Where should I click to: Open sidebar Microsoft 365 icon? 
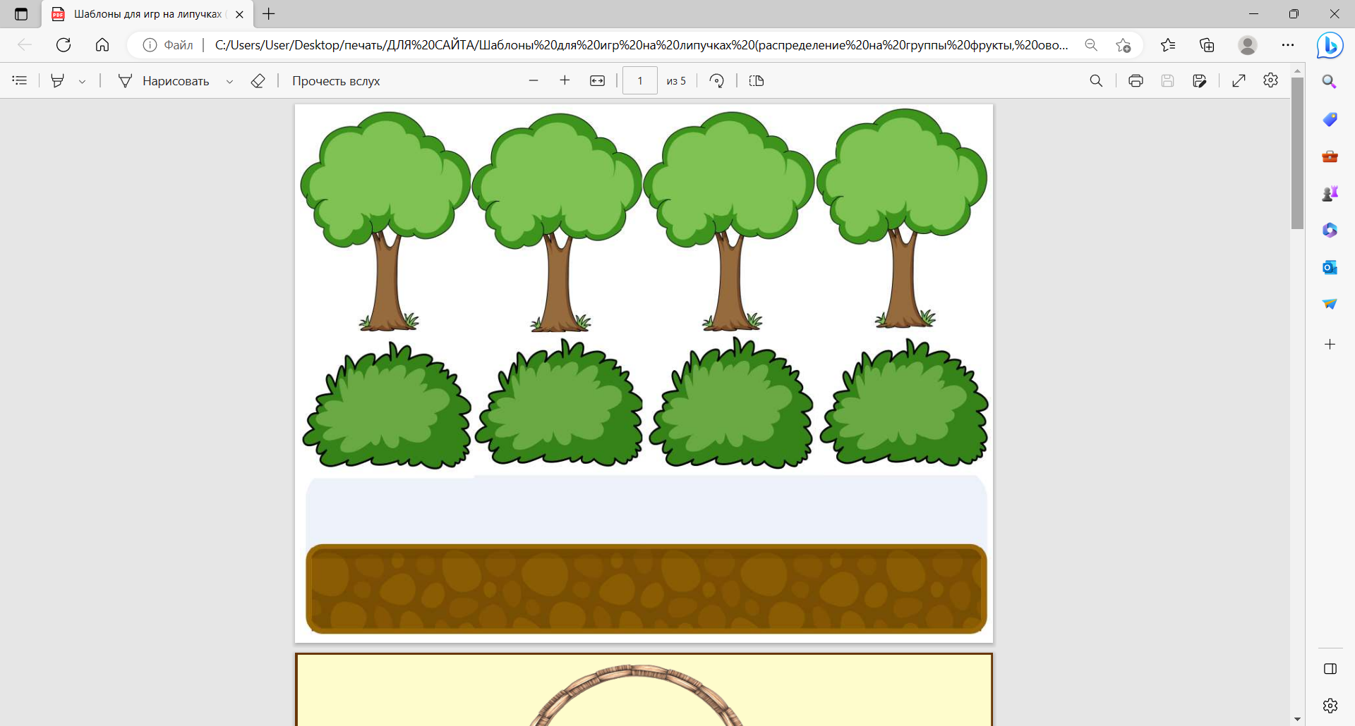click(x=1330, y=230)
